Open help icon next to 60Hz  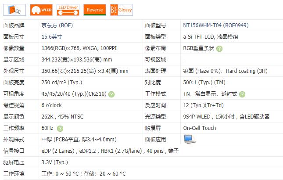60,129
